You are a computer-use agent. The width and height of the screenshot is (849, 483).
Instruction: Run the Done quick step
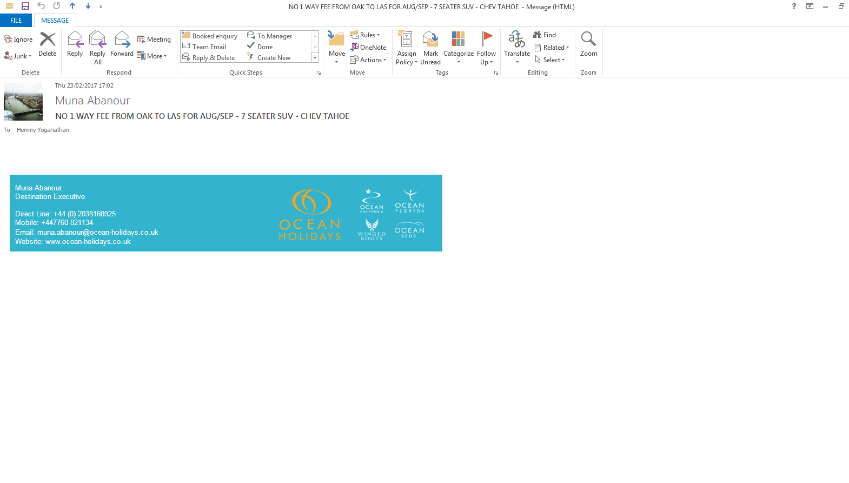click(260, 47)
